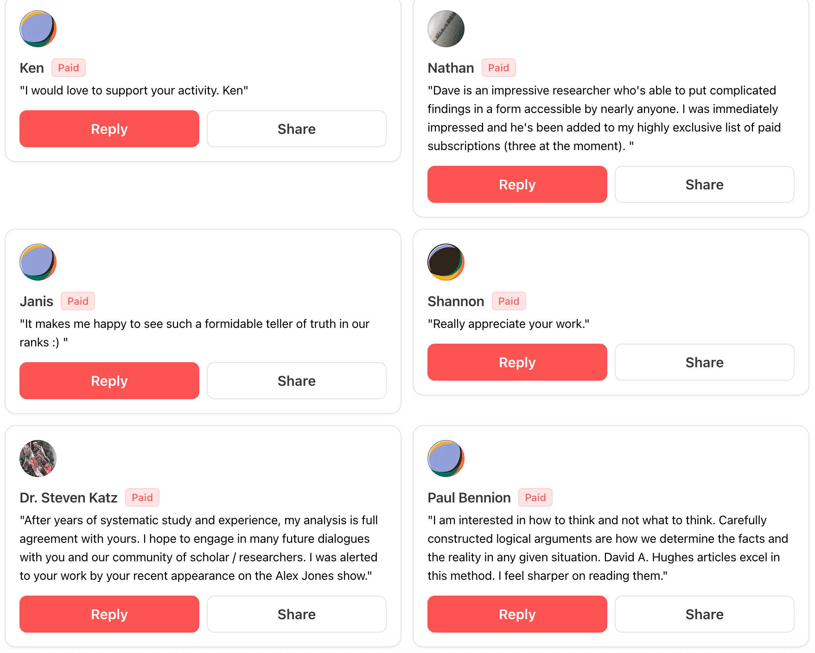This screenshot has width=815, height=653.
Task: Reply to Shannon's comment
Action: click(x=517, y=362)
